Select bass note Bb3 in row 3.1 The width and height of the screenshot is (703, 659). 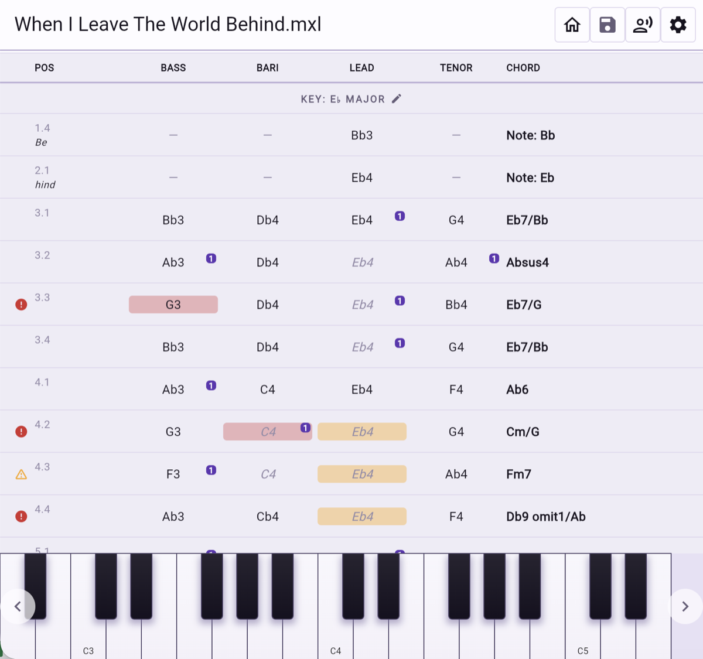point(173,220)
